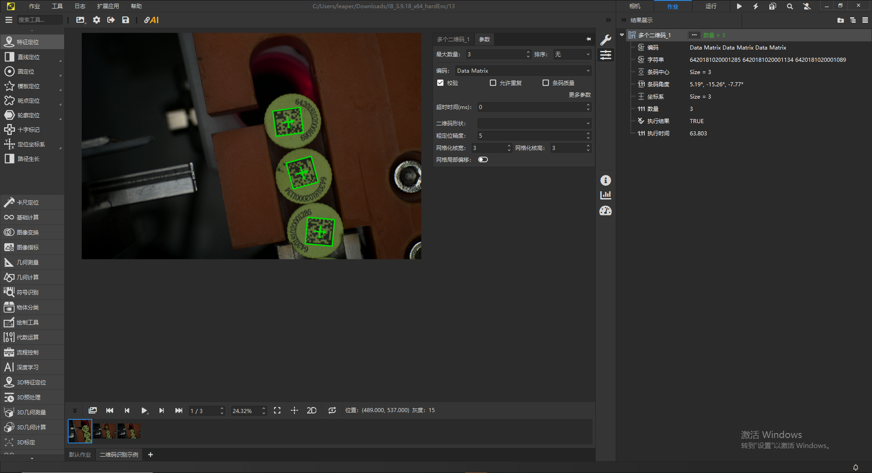Screen dimensions: 872x473
Task: Click the crossed-out user icon
Action: (807, 6)
